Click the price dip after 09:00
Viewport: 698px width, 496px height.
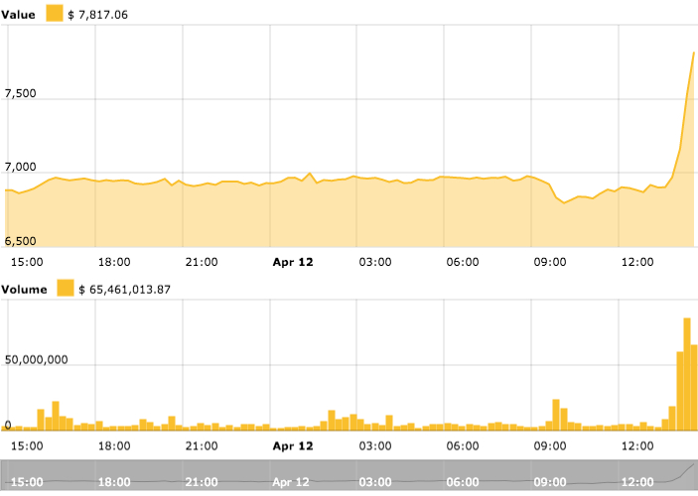564,202
